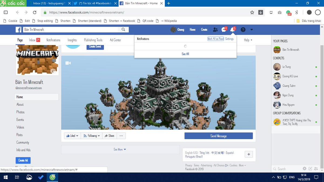
Task: Open the Messenger icon with badge
Action: pyautogui.click(x=224, y=29)
